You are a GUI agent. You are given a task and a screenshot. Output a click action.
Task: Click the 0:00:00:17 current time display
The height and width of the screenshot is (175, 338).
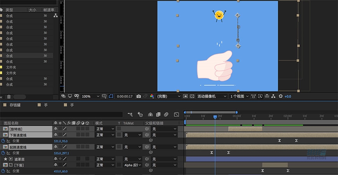point(125,96)
